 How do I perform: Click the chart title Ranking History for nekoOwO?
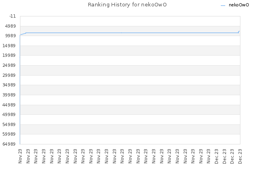click(x=127, y=5)
